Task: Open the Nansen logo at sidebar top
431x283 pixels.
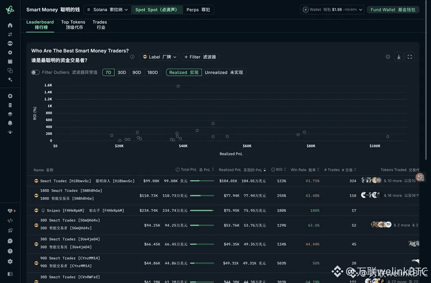Action: coord(10,9)
